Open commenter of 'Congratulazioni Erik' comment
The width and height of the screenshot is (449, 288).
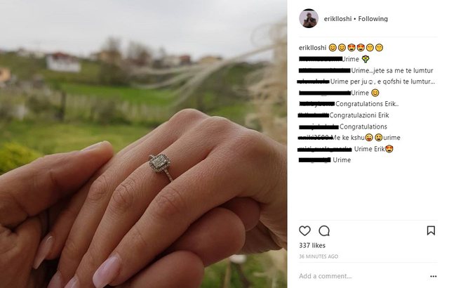(x=314, y=115)
